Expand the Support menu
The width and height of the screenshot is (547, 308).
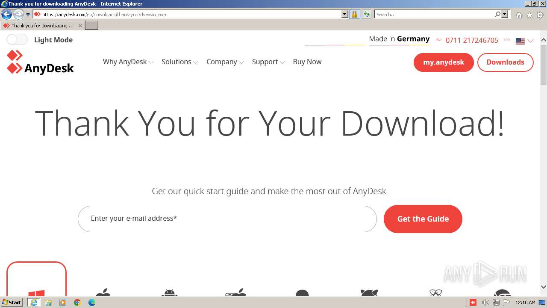(x=268, y=62)
